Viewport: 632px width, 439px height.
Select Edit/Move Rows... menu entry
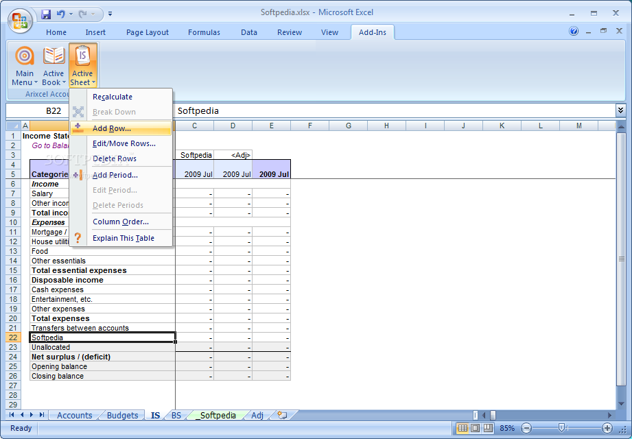click(121, 143)
